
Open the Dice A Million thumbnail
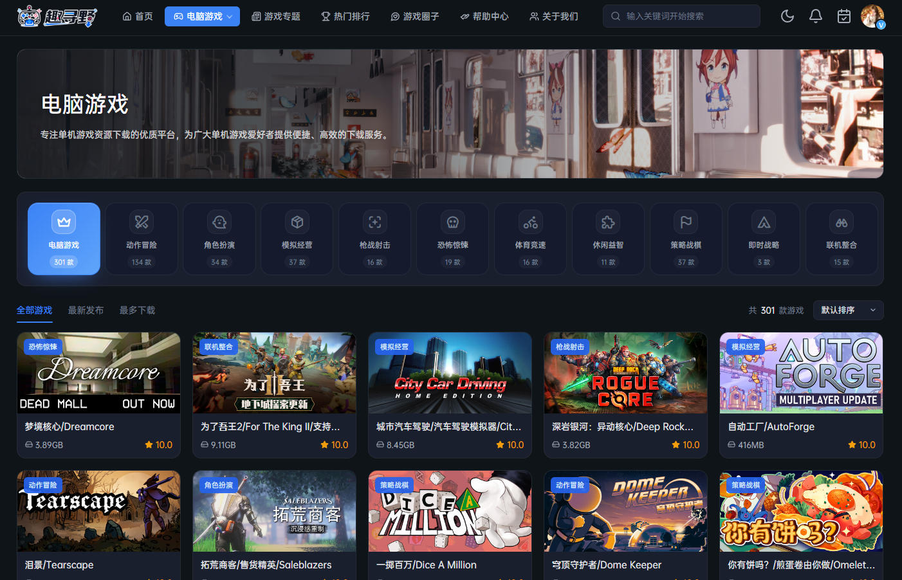(450, 511)
